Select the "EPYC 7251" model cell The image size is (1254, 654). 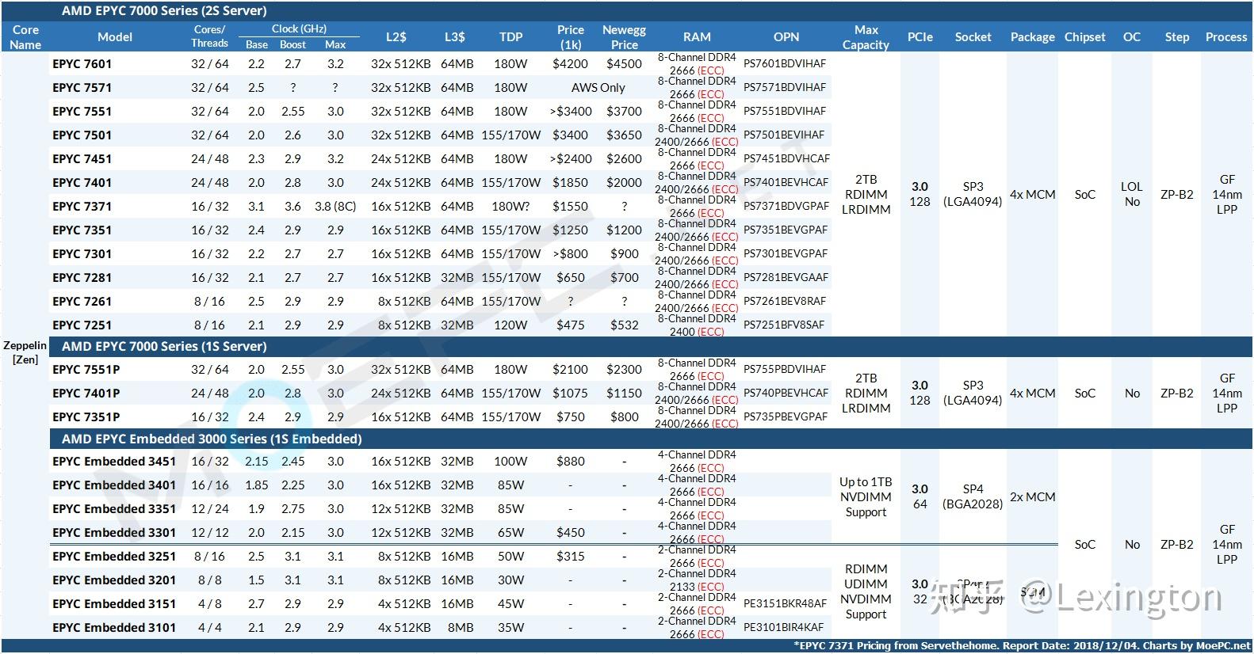(82, 325)
